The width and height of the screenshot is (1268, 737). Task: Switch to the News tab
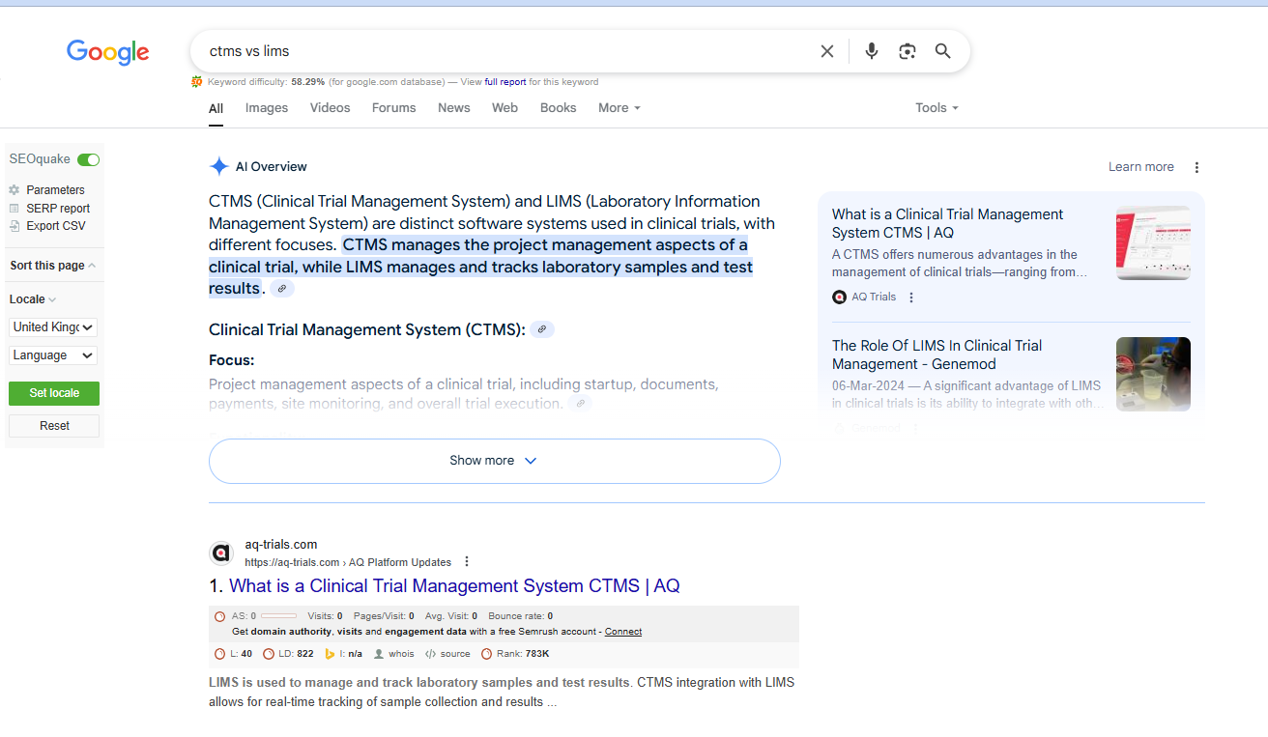point(454,108)
